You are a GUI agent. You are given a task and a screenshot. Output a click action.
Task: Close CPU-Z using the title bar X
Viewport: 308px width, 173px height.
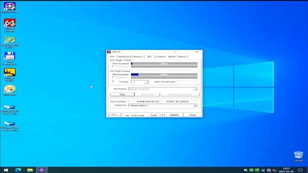coord(197,52)
